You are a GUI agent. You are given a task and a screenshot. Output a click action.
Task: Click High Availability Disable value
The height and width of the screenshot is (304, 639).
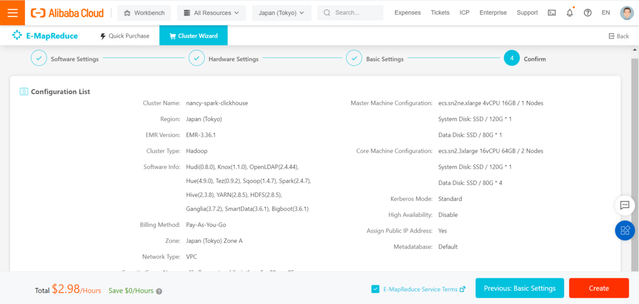point(448,215)
